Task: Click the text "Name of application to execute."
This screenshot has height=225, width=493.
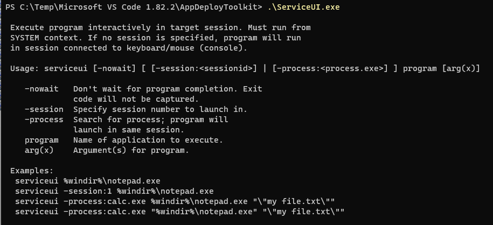Action: click(x=148, y=140)
